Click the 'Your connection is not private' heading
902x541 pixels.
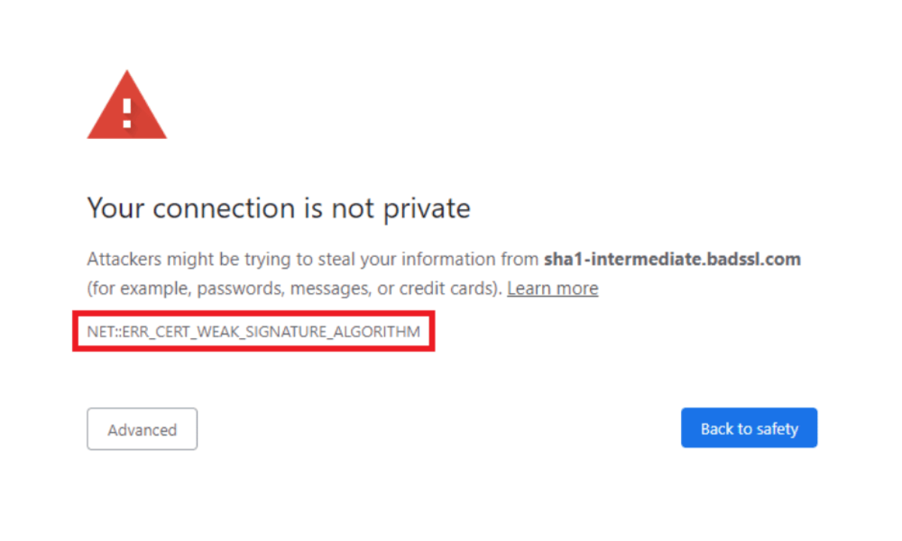coord(279,208)
